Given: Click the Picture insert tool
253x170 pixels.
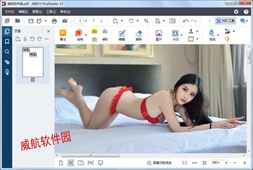Looking at the screenshot, I should (x=158, y=35).
